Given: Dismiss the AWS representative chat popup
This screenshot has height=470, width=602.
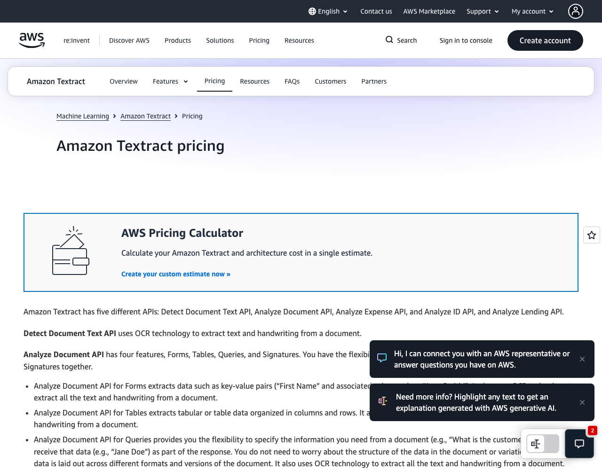Looking at the screenshot, I should tap(582, 359).
